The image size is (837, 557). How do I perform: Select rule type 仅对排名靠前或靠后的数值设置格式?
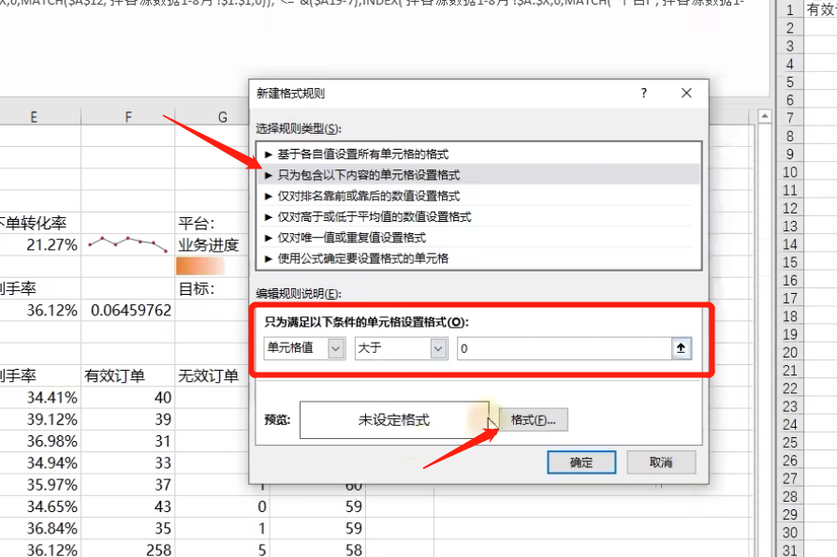[477, 196]
